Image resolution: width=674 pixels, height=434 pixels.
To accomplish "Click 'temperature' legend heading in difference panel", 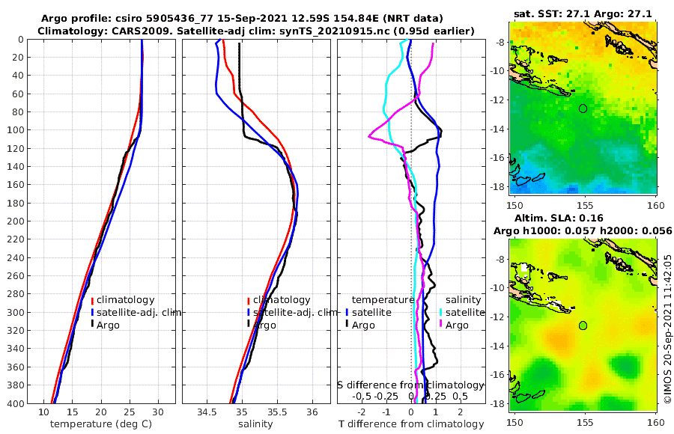I will (x=383, y=299).
